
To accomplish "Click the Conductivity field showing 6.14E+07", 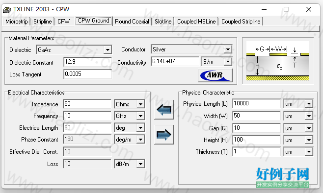I will click(x=175, y=61).
